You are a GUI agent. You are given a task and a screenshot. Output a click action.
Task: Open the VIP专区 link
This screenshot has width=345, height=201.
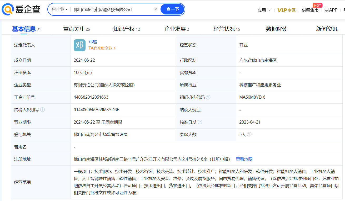click(287, 10)
